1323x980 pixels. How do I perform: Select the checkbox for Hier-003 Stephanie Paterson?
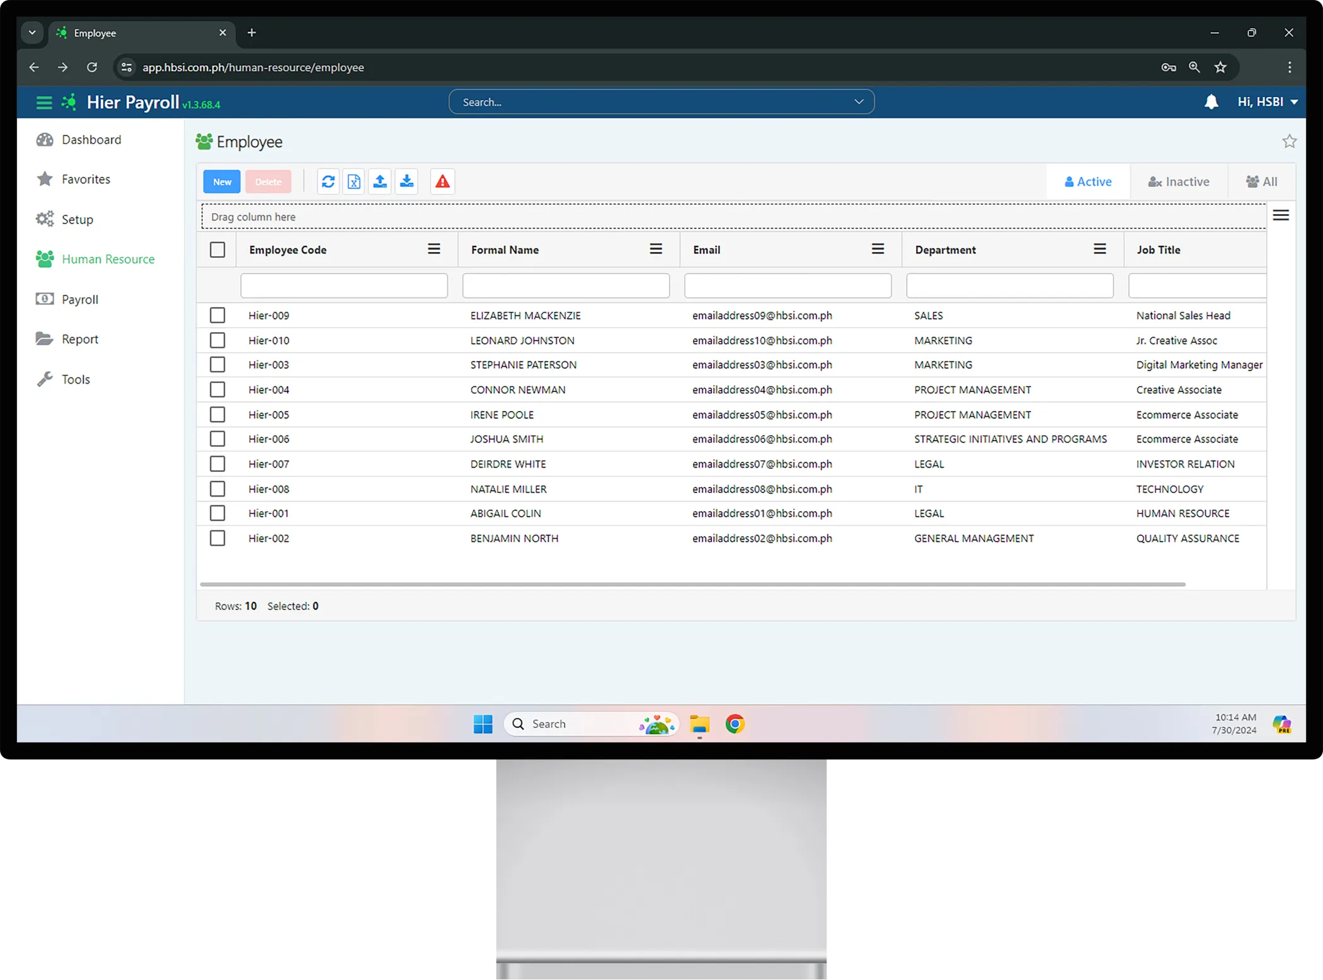[x=217, y=364]
